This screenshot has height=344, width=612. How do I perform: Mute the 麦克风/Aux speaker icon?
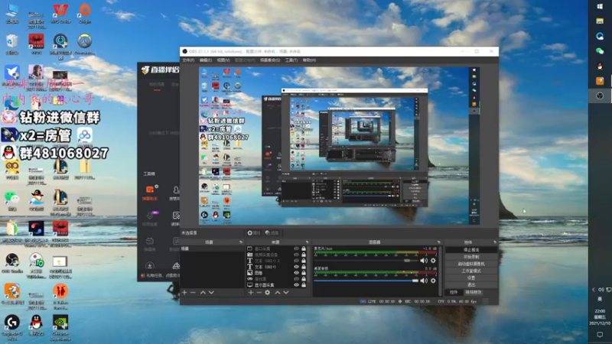[424, 261]
